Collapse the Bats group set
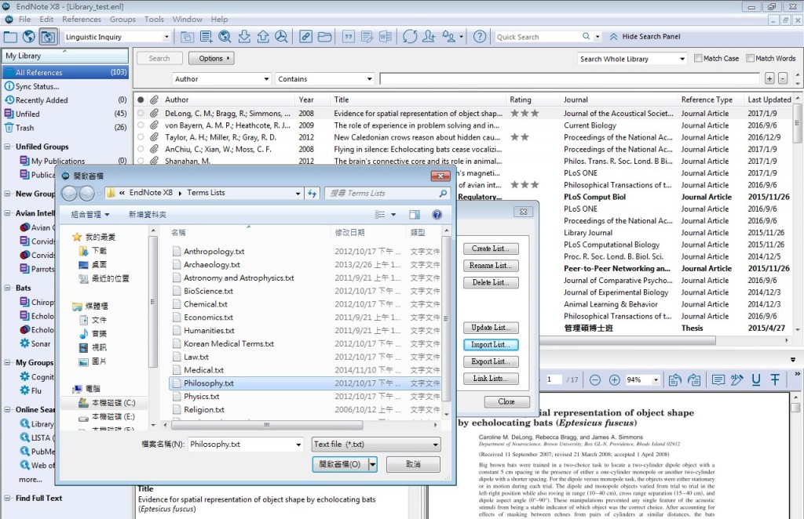Viewport: 804px width, 519px height. click(7, 289)
